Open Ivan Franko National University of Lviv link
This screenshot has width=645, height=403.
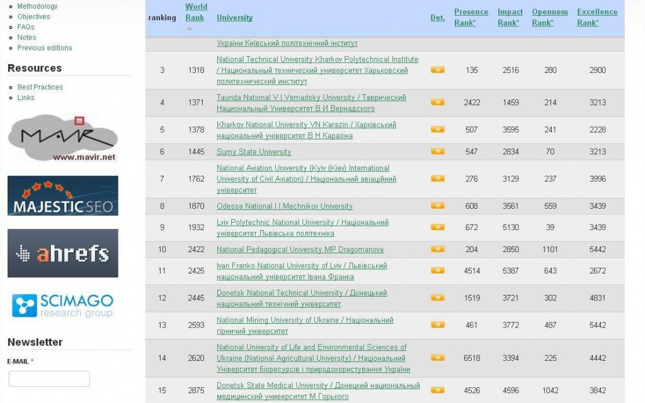(x=302, y=271)
